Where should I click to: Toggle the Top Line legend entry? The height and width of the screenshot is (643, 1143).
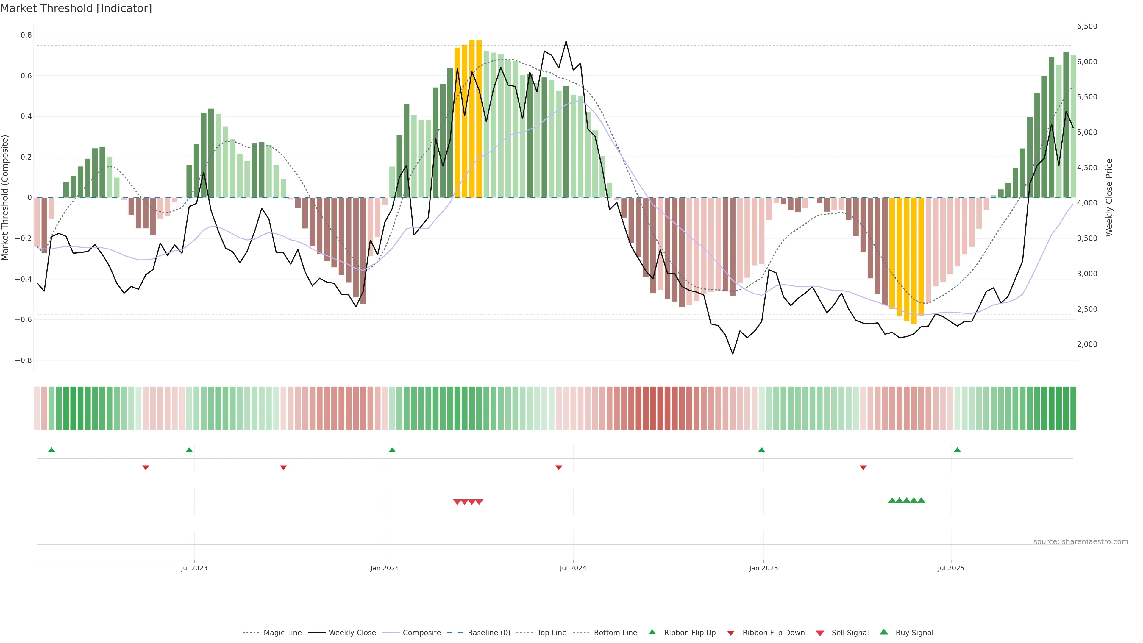(552, 633)
